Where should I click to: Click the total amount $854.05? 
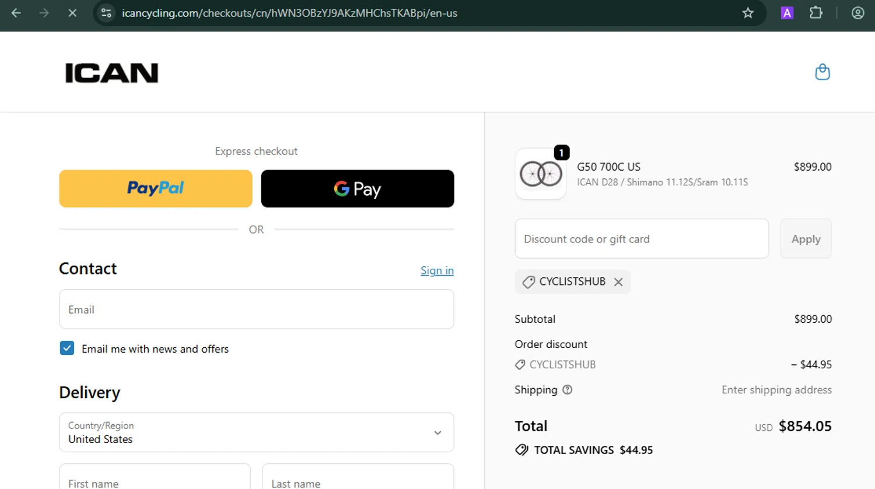805,426
